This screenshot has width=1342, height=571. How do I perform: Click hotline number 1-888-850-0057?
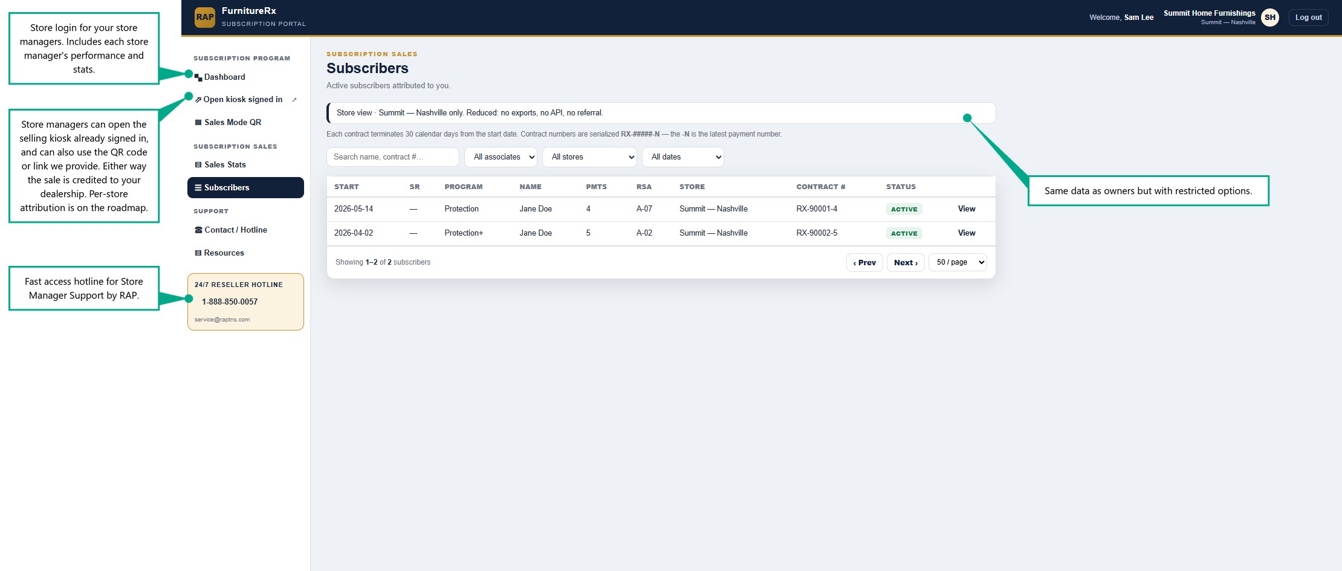point(230,302)
